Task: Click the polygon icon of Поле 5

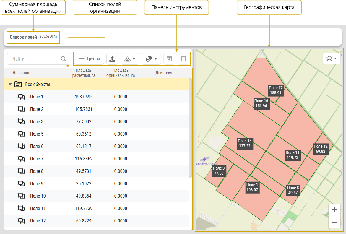Action: [21, 134]
